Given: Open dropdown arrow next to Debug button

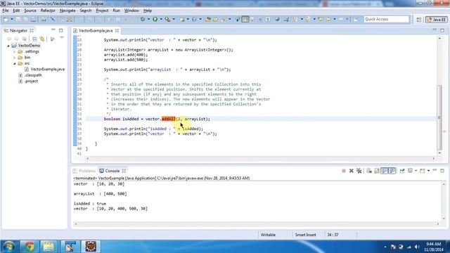Looking at the screenshot, I should (x=148, y=19).
